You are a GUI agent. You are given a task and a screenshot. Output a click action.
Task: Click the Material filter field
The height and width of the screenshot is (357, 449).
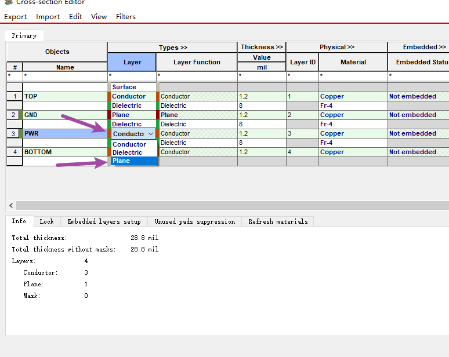pos(353,76)
